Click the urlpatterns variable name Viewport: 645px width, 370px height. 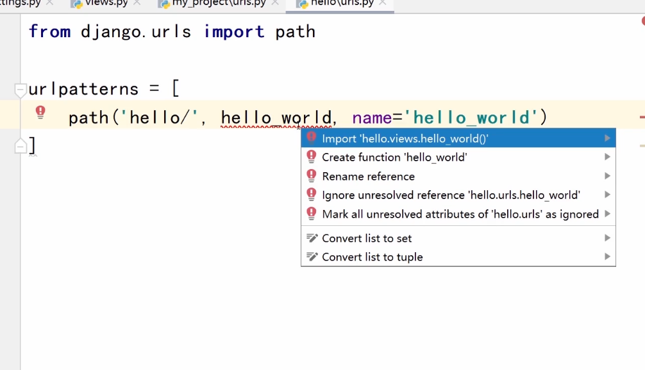83,89
